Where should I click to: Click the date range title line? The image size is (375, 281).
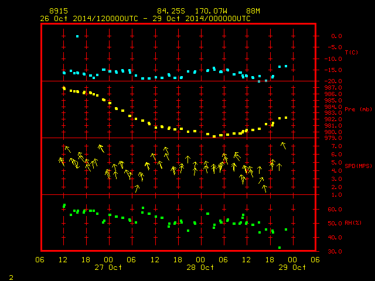[145, 19]
